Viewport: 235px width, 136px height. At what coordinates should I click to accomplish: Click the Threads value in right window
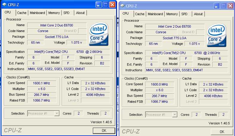pos(223,115)
